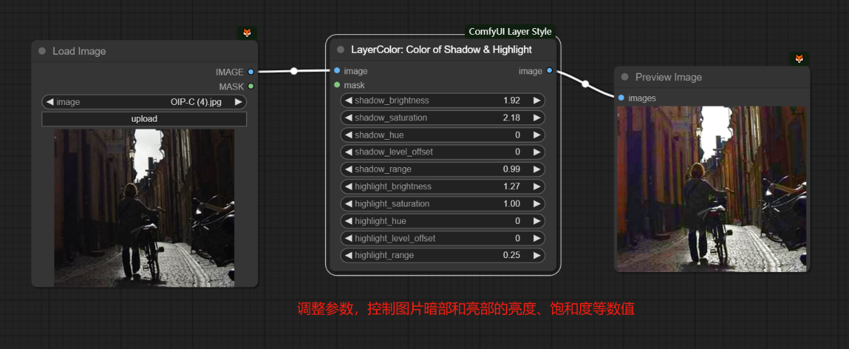
Task: Collapse the Load Image node using its dot
Action: coord(42,51)
